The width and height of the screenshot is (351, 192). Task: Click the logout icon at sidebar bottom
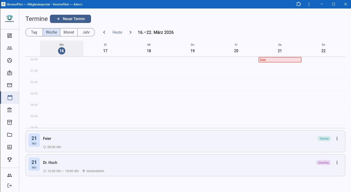[x=10, y=186]
